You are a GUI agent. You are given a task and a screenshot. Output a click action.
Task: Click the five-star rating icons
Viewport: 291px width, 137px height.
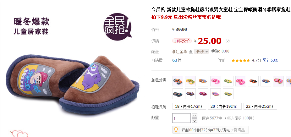[241, 61]
